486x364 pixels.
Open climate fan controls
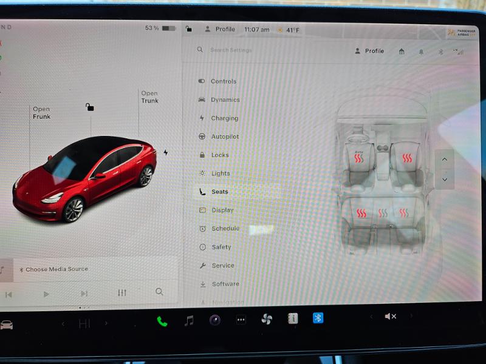point(267,319)
